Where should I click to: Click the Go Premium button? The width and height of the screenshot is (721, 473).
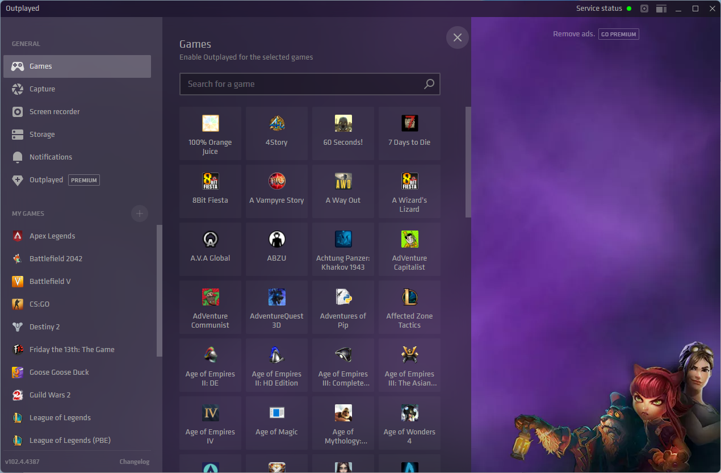[x=619, y=34]
